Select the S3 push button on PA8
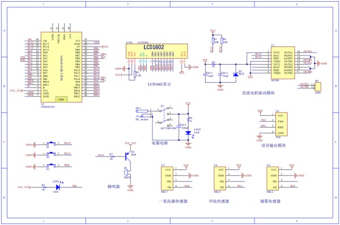The width and height of the screenshot is (340, 225). pos(51,166)
